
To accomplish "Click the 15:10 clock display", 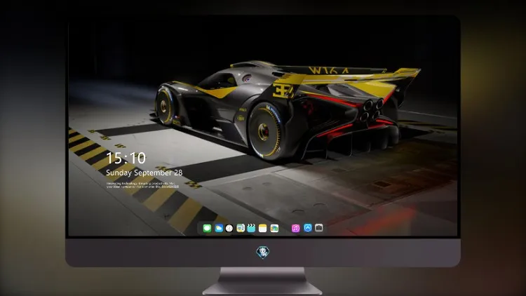I will 126,158.
